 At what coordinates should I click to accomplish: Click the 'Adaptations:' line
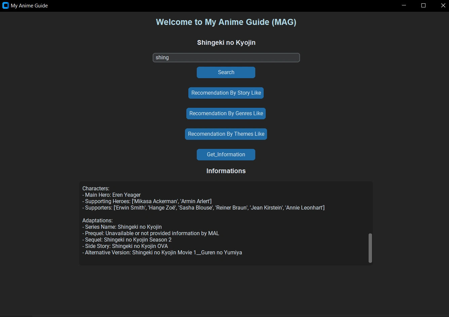pyautogui.click(x=98, y=220)
